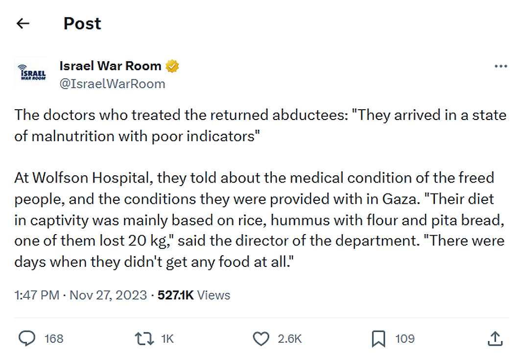The image size is (523, 359).
Task: Share the post via the share icon
Action: pos(495,338)
